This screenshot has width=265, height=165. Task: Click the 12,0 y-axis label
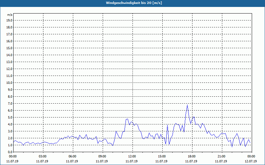9,69
